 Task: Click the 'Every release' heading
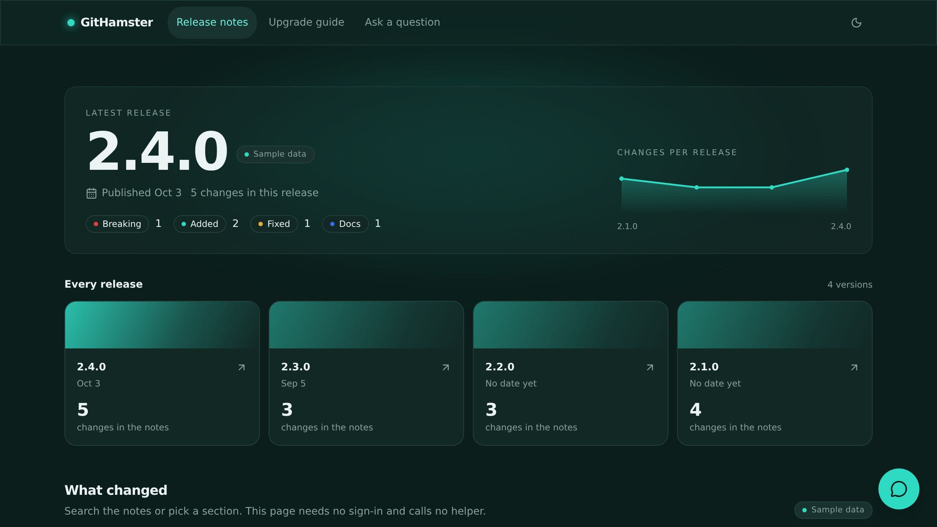pyautogui.click(x=104, y=284)
